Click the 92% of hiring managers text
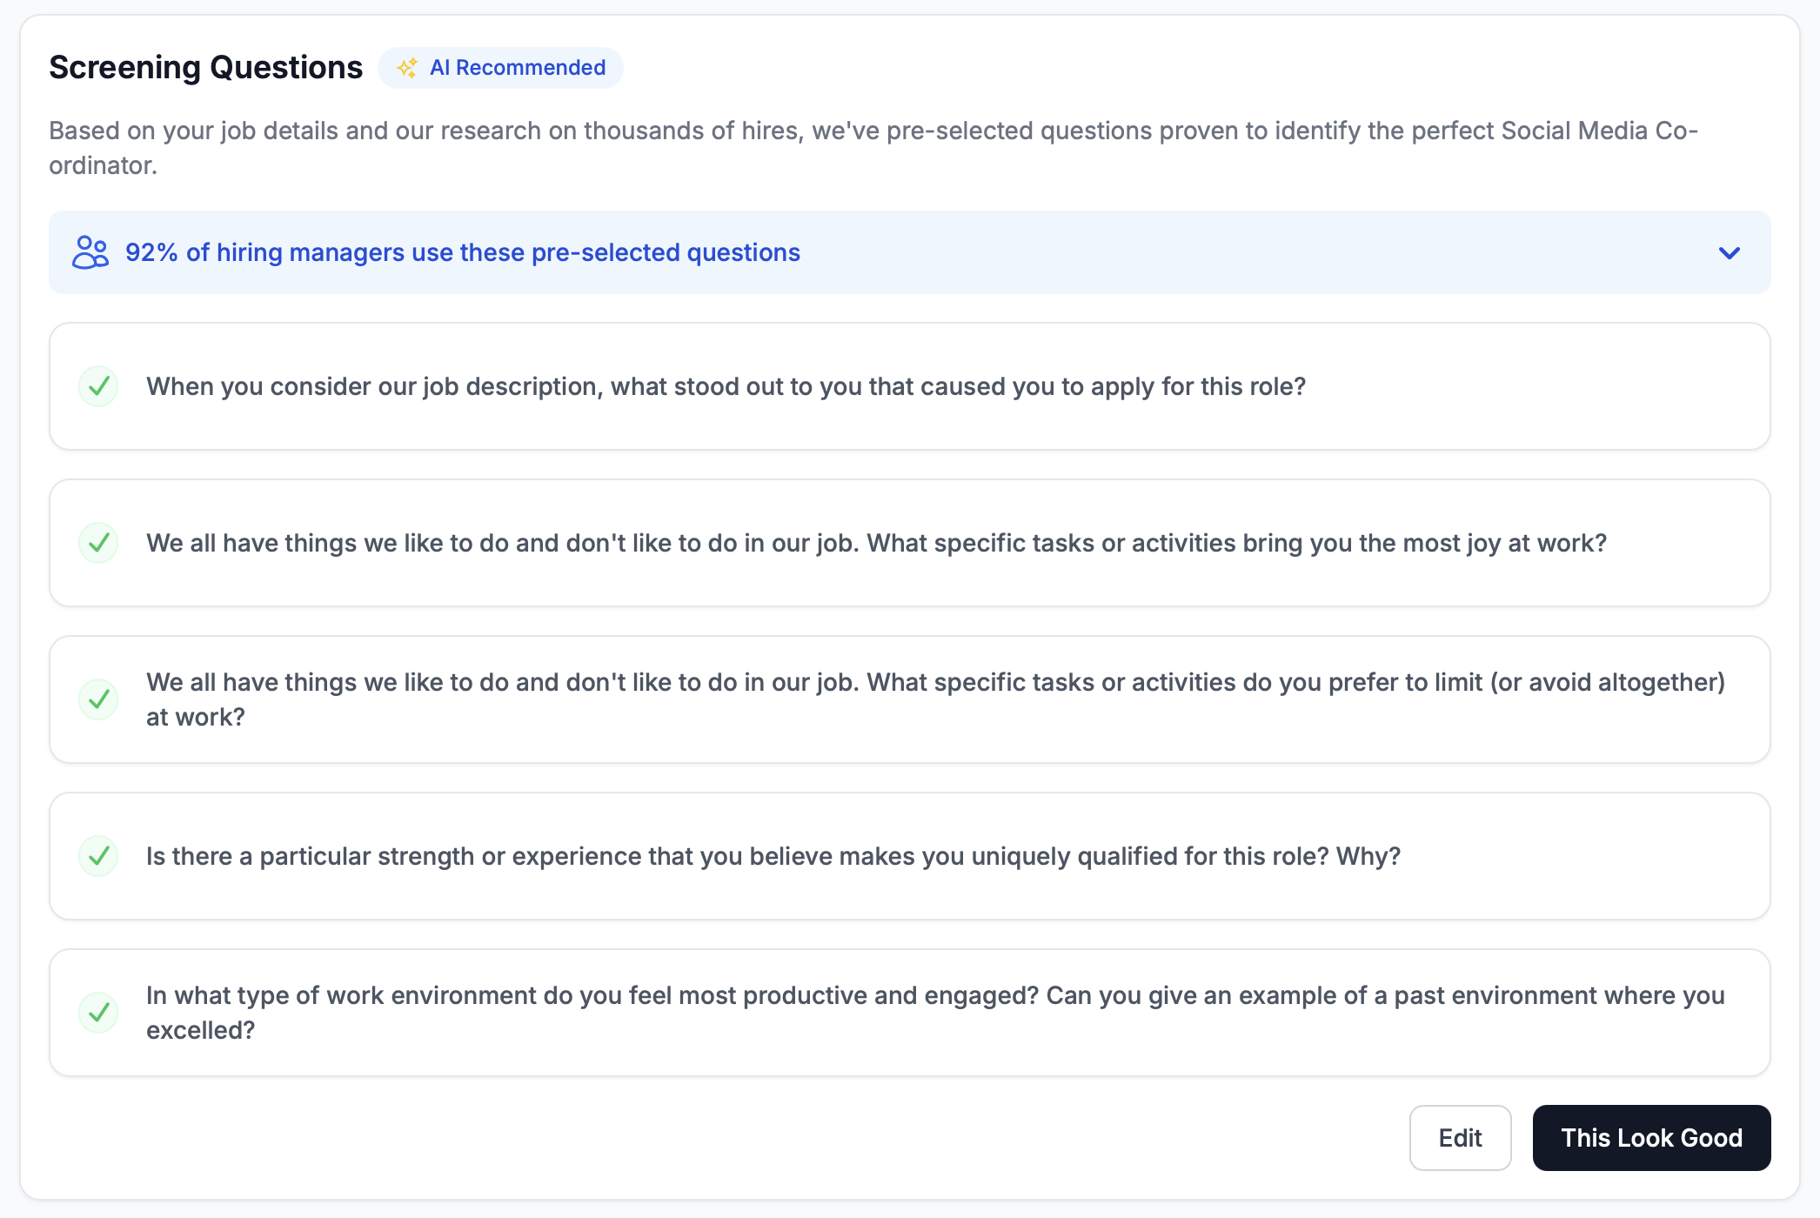This screenshot has height=1218, width=1820. (462, 252)
